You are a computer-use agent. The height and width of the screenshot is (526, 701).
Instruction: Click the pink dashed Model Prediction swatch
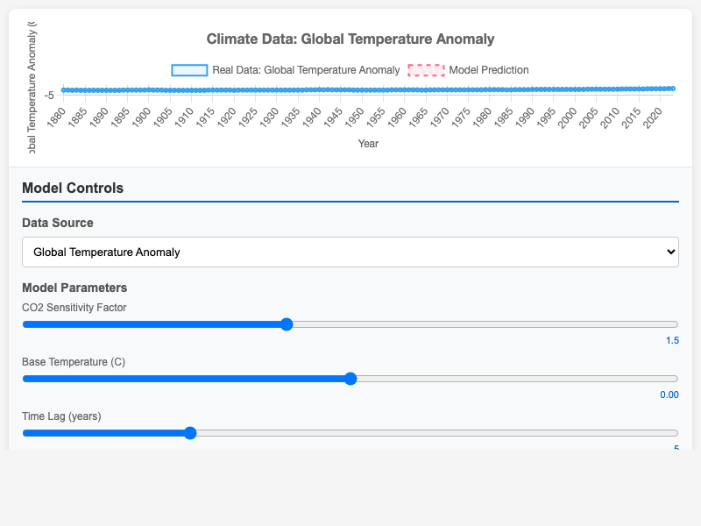426,70
